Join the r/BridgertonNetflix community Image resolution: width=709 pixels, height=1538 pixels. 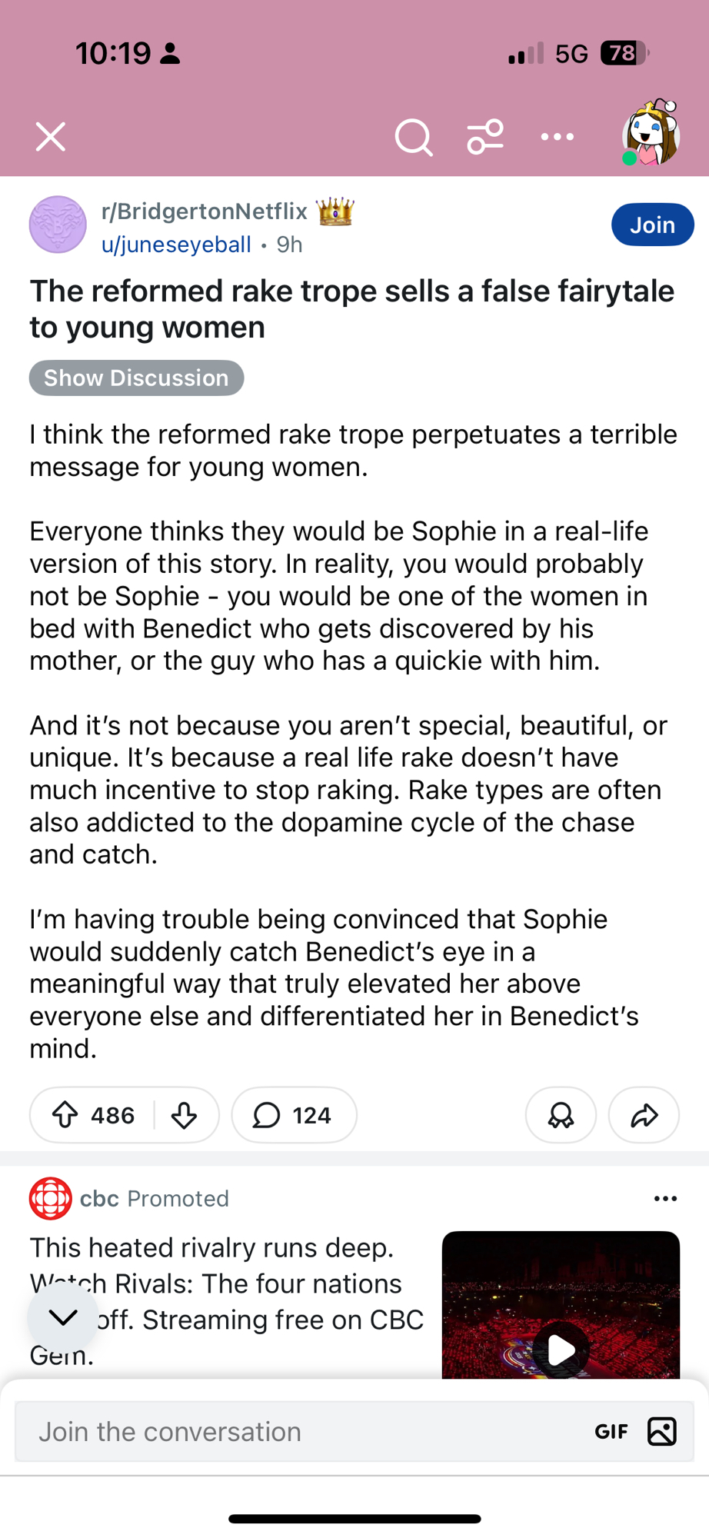[652, 225]
